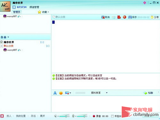Viewport: 160px width, 120px height.
Task: Click the green icon on second 注意 notice
Action: 53,79
